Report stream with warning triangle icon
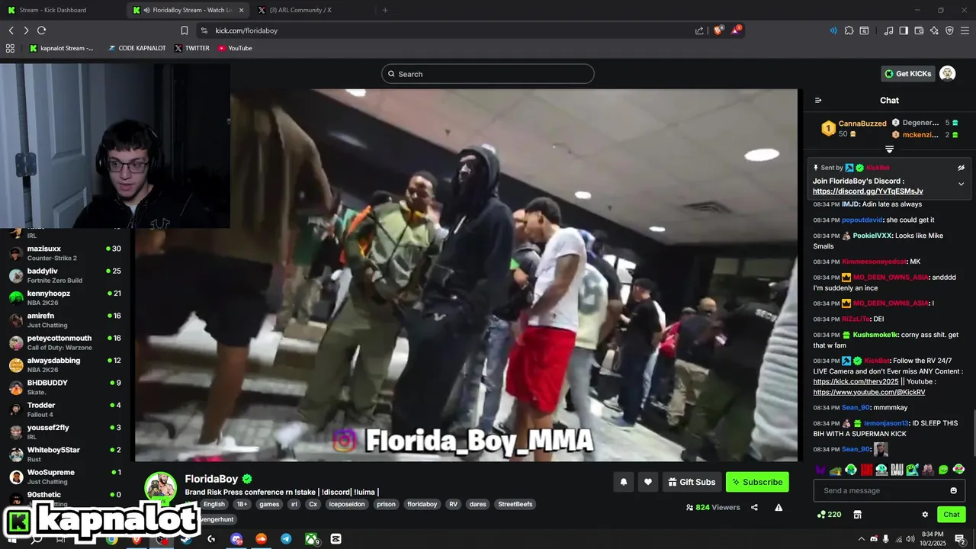The height and width of the screenshot is (549, 976). pyautogui.click(x=779, y=507)
